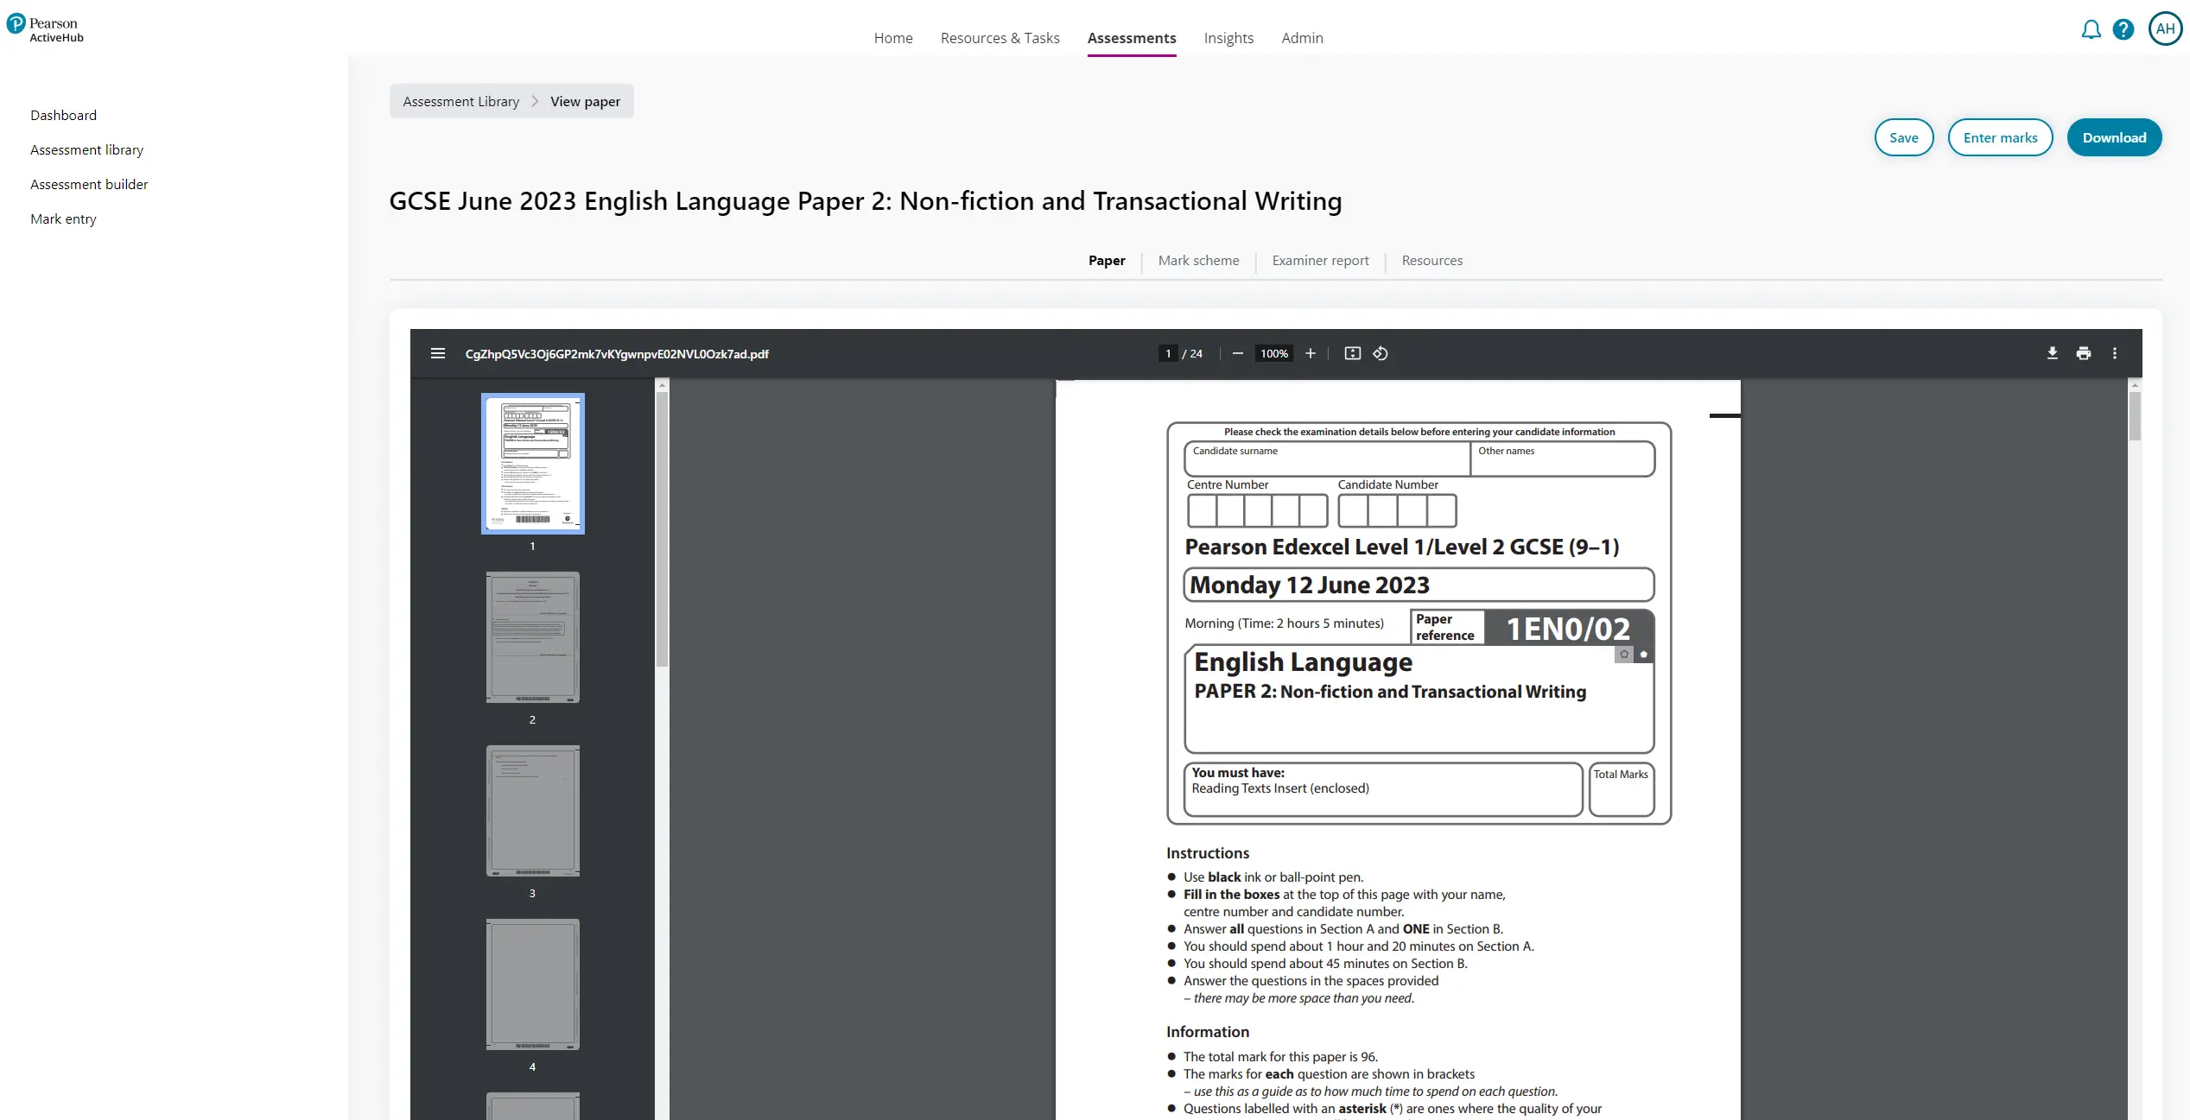Toggle the PDF sidebar menu icon
The width and height of the screenshot is (2190, 1120).
(438, 353)
